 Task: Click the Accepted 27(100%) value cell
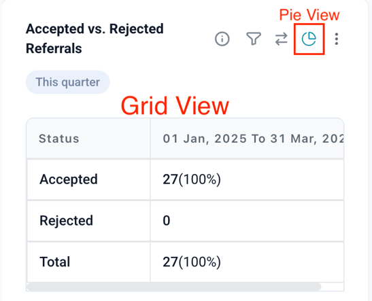tap(247, 179)
